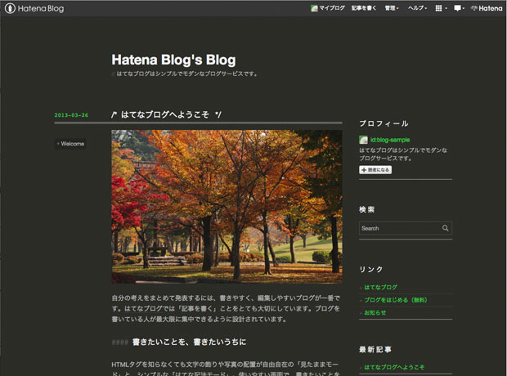Click the プロフィール sidebar heading
507x376 pixels.
tap(384, 123)
